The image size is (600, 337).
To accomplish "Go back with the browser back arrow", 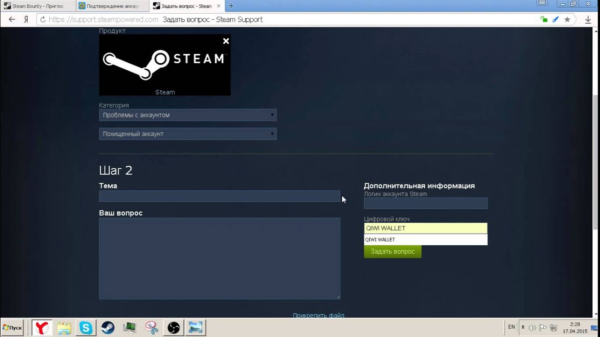I will click(12, 20).
